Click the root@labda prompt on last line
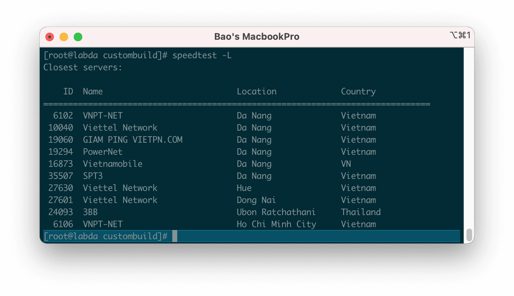Screen dimensions: 514x296 pos(105,236)
